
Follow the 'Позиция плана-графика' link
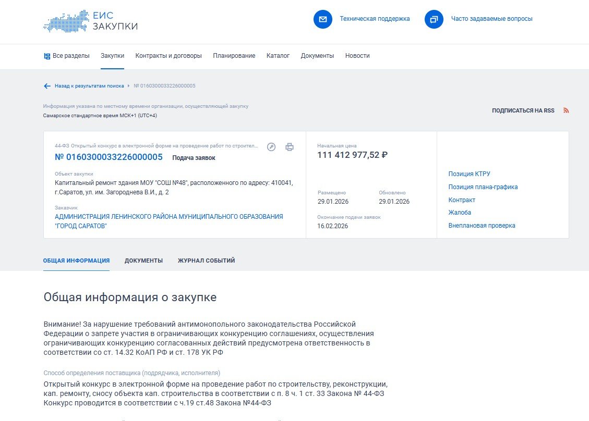click(x=483, y=187)
